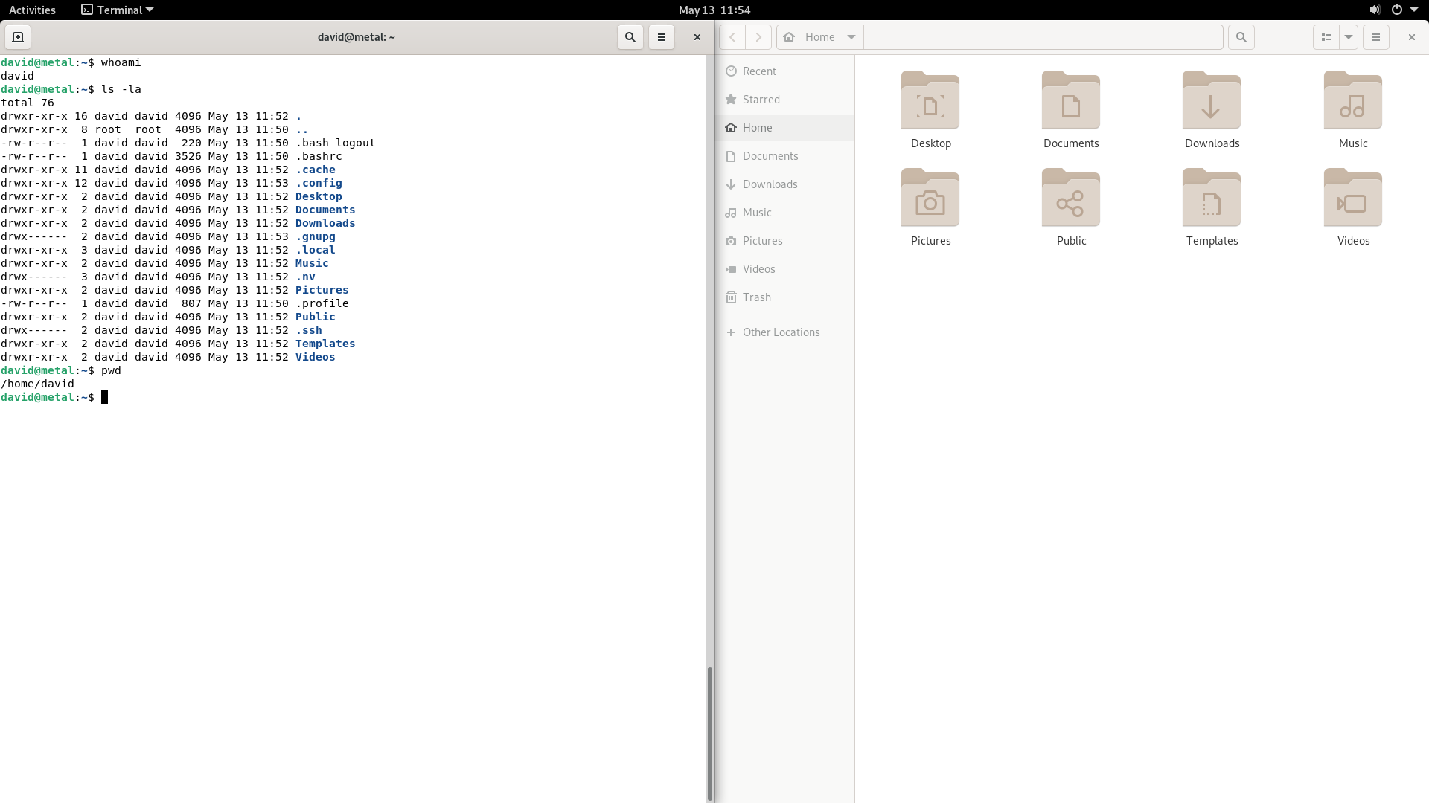This screenshot has height=803, width=1429.
Task: Open the Terminal app menu in top bar
Action: (x=117, y=10)
